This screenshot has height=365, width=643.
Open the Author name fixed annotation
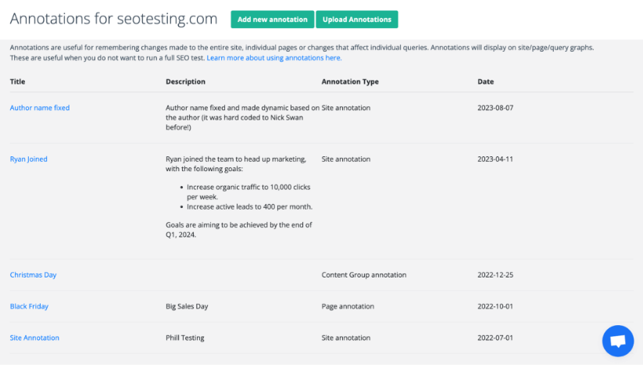coord(40,108)
